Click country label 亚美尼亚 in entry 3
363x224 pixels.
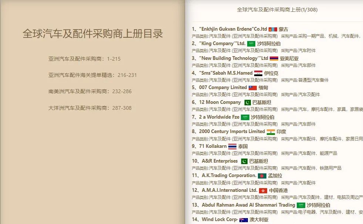click(x=289, y=58)
